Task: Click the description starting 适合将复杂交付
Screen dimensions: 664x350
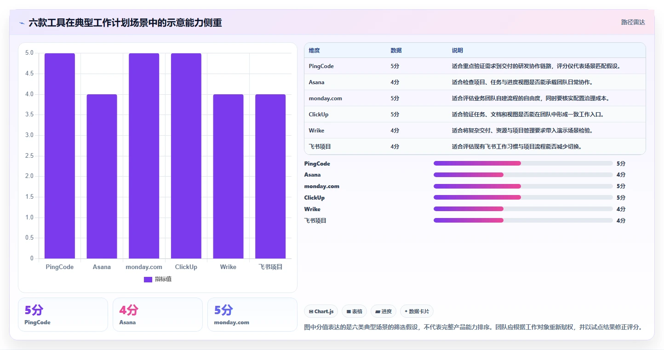Action: point(523,131)
